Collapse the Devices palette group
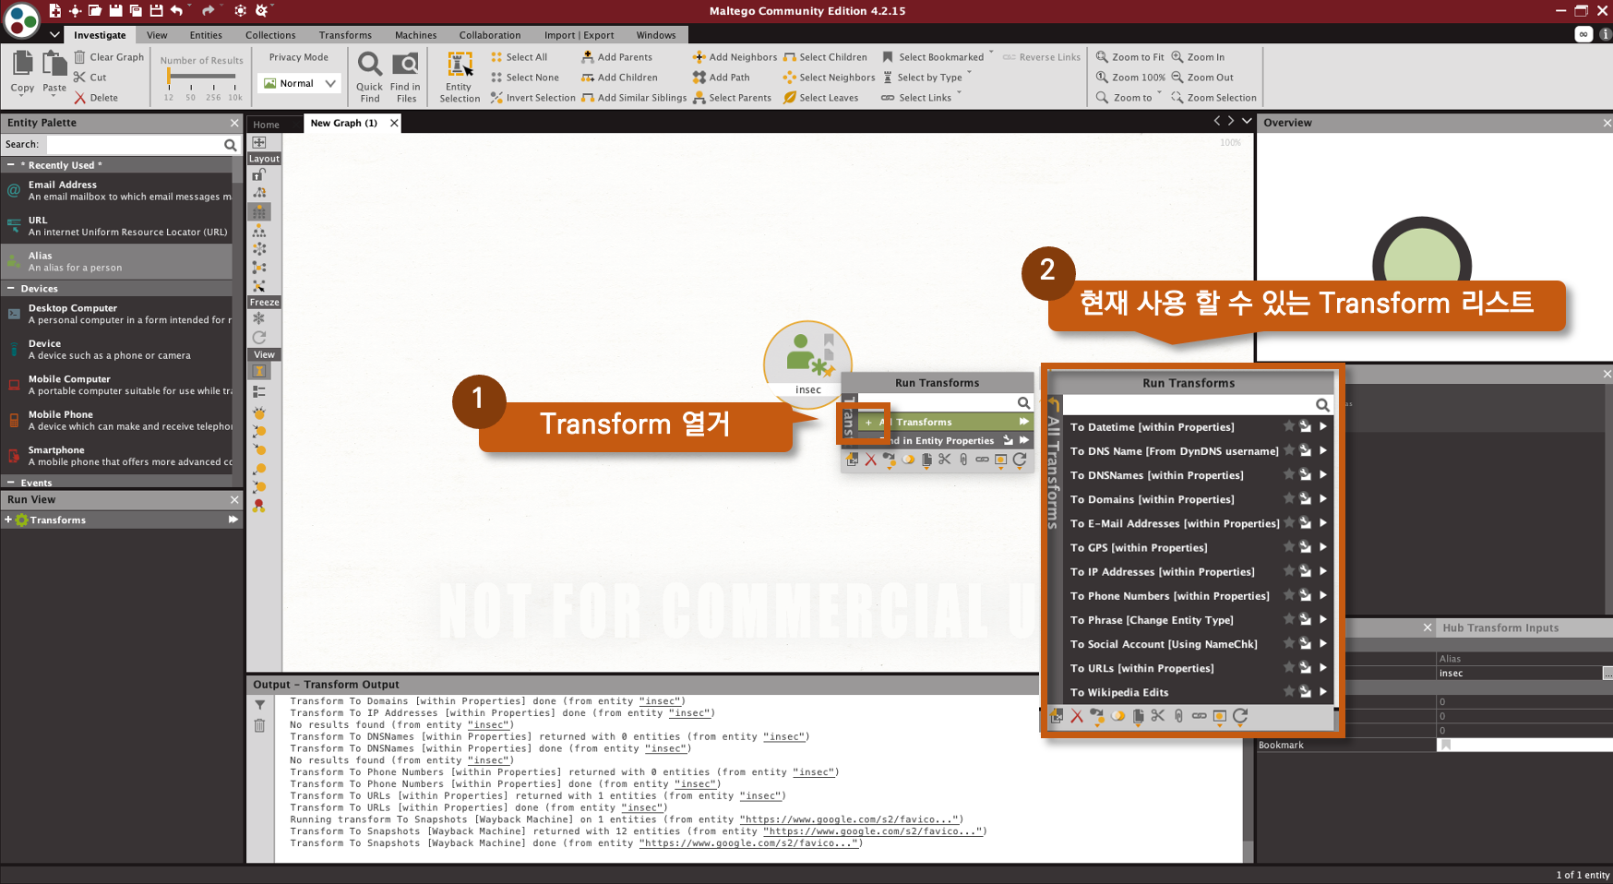The height and width of the screenshot is (884, 1613). (10, 289)
